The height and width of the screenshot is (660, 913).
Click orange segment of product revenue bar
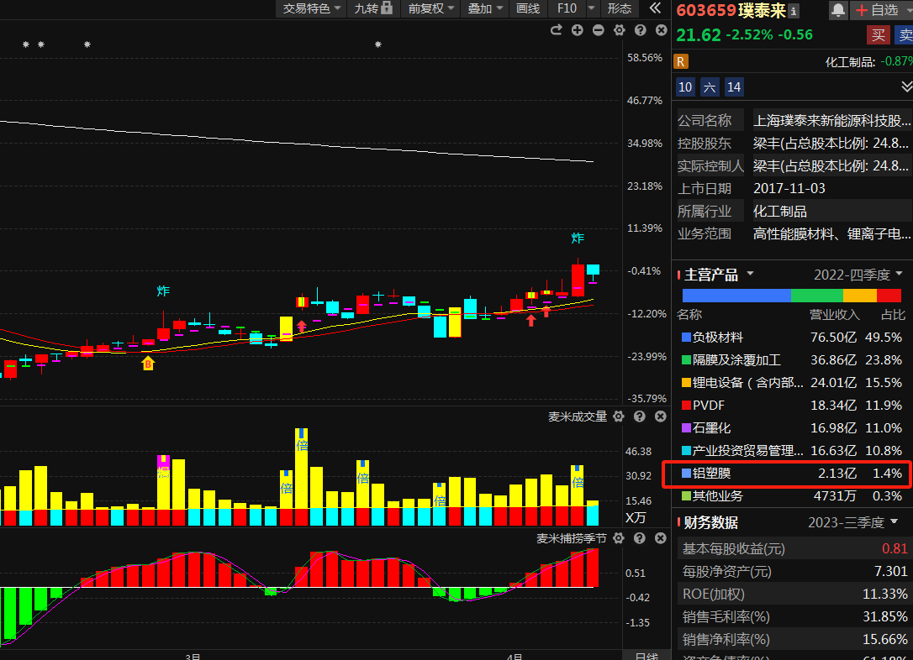click(860, 296)
